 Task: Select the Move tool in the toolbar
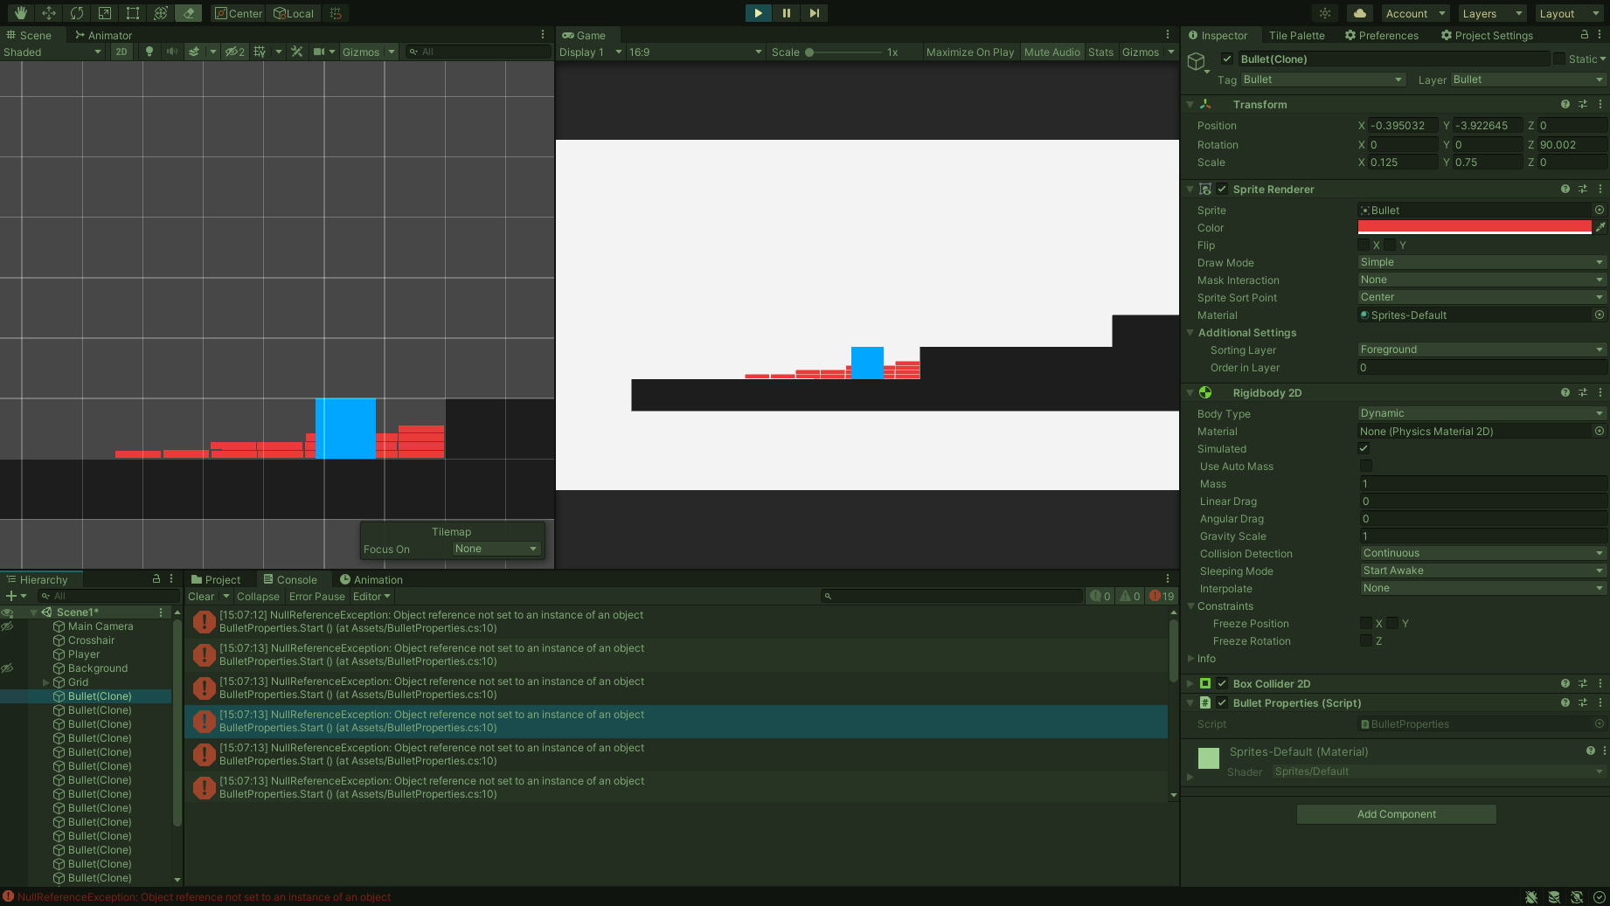coord(47,12)
